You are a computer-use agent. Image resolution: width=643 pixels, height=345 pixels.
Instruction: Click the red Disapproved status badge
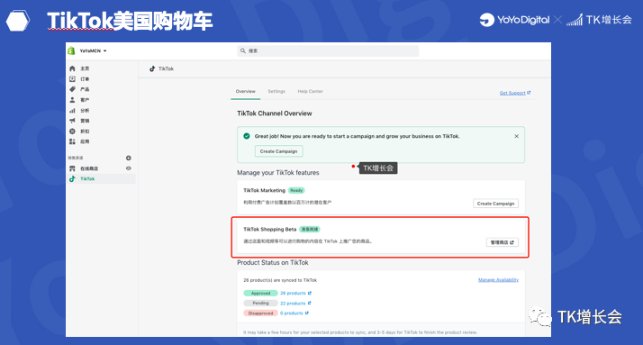coord(260,313)
